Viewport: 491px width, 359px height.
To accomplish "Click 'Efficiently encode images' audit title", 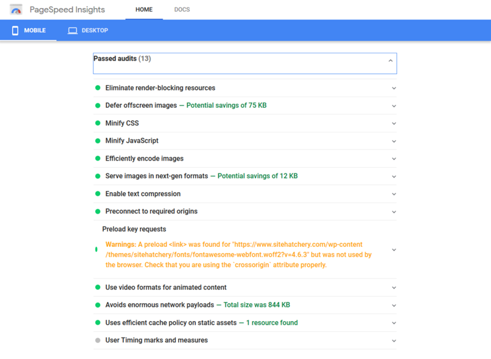I will (x=144, y=159).
